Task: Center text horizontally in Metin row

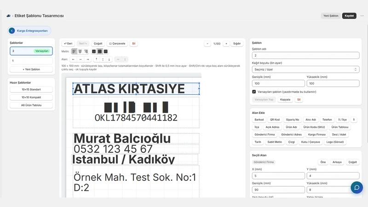Action: click(x=80, y=52)
